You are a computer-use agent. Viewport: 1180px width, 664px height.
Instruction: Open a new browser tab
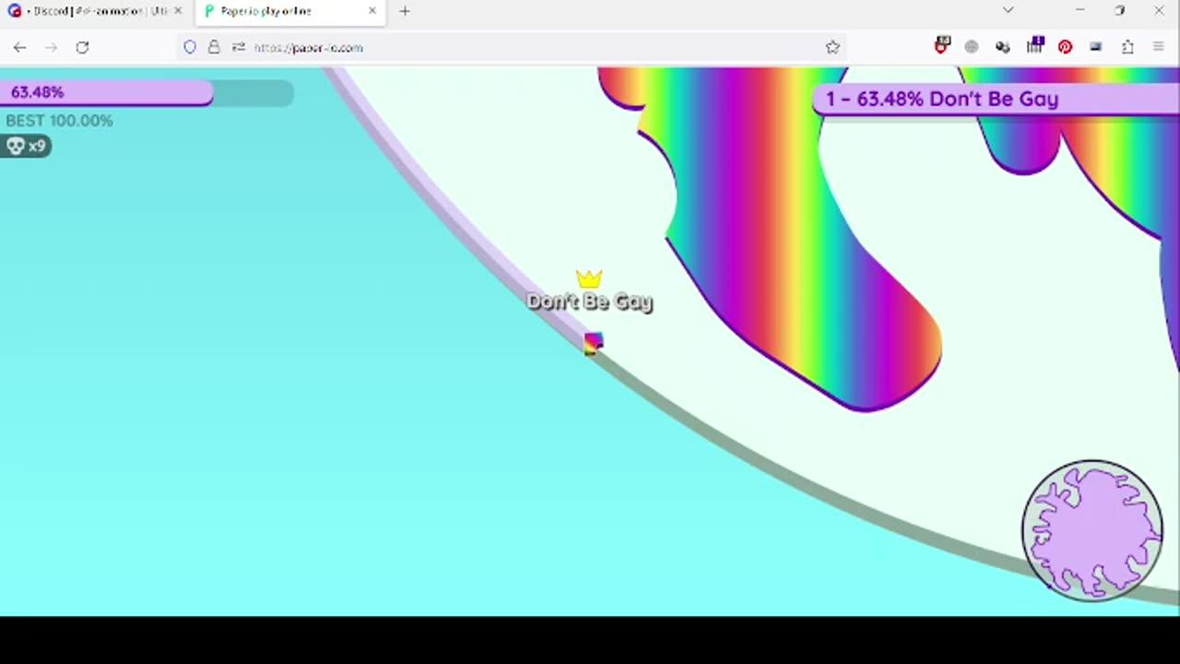(x=404, y=11)
